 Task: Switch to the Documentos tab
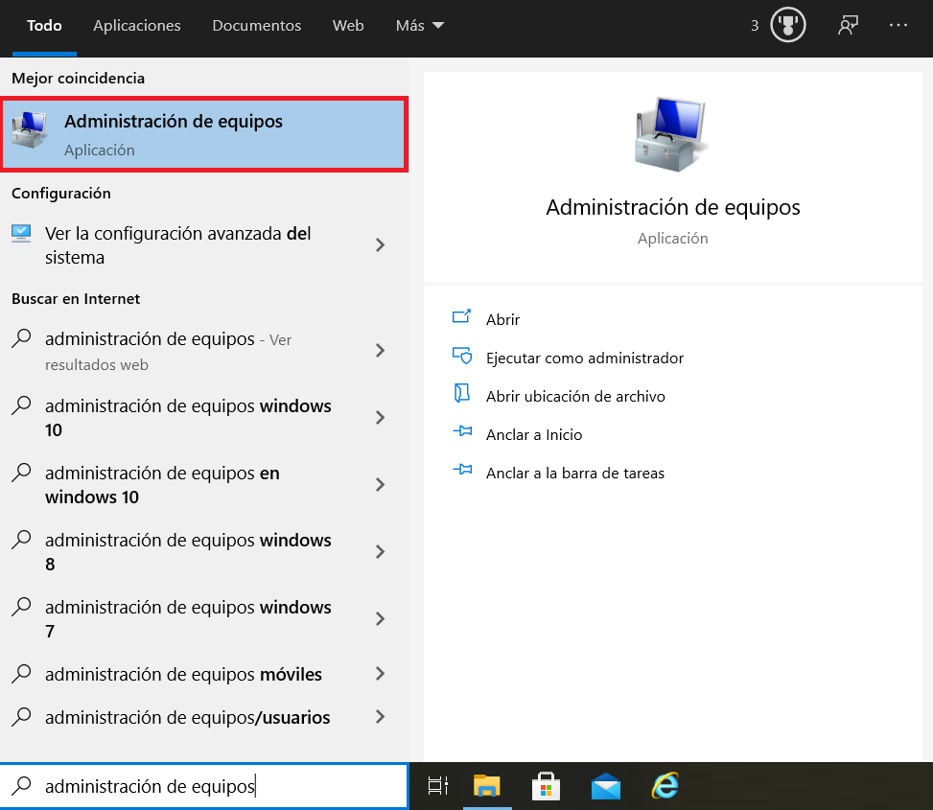click(x=256, y=26)
